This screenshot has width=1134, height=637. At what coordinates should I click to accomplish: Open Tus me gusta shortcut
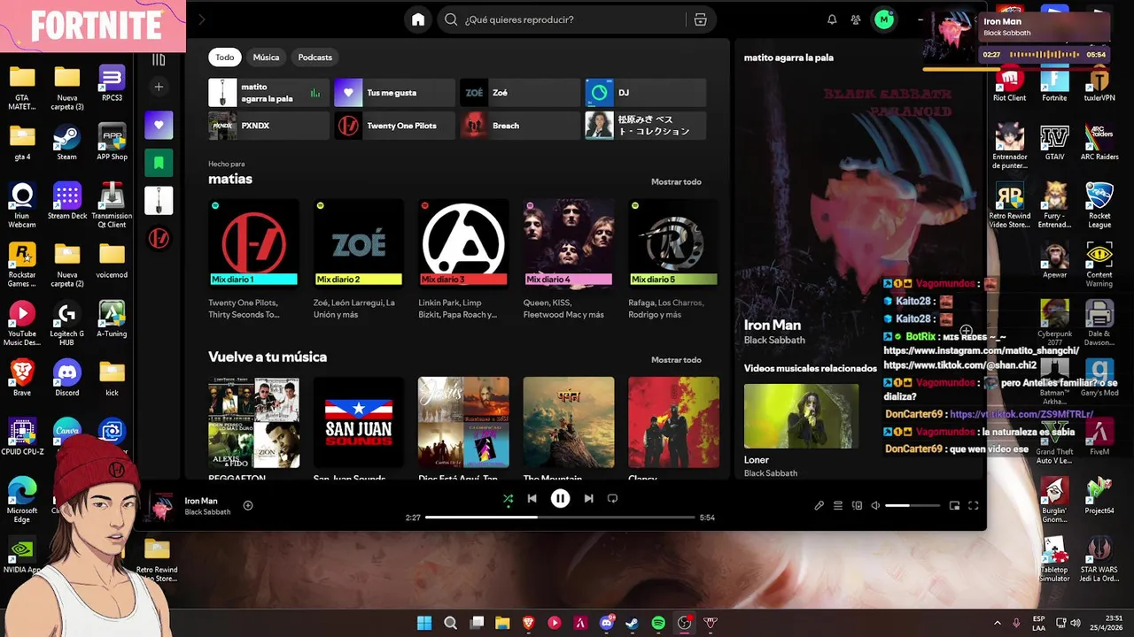click(394, 93)
